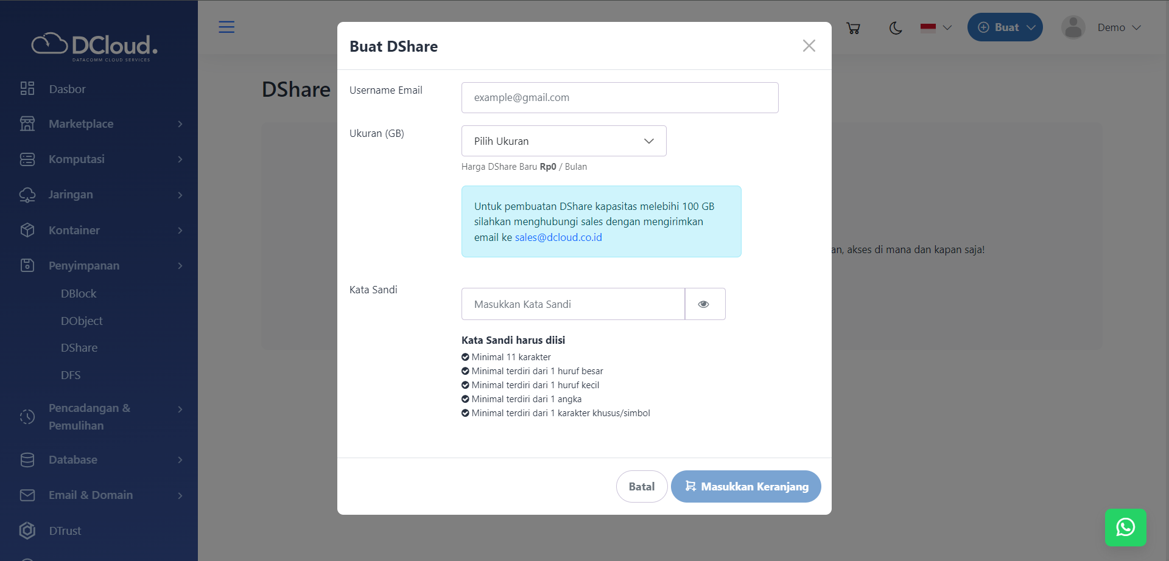Viewport: 1169px width, 561px height.
Task: Close the Buat DShare dialog
Action: (x=809, y=46)
